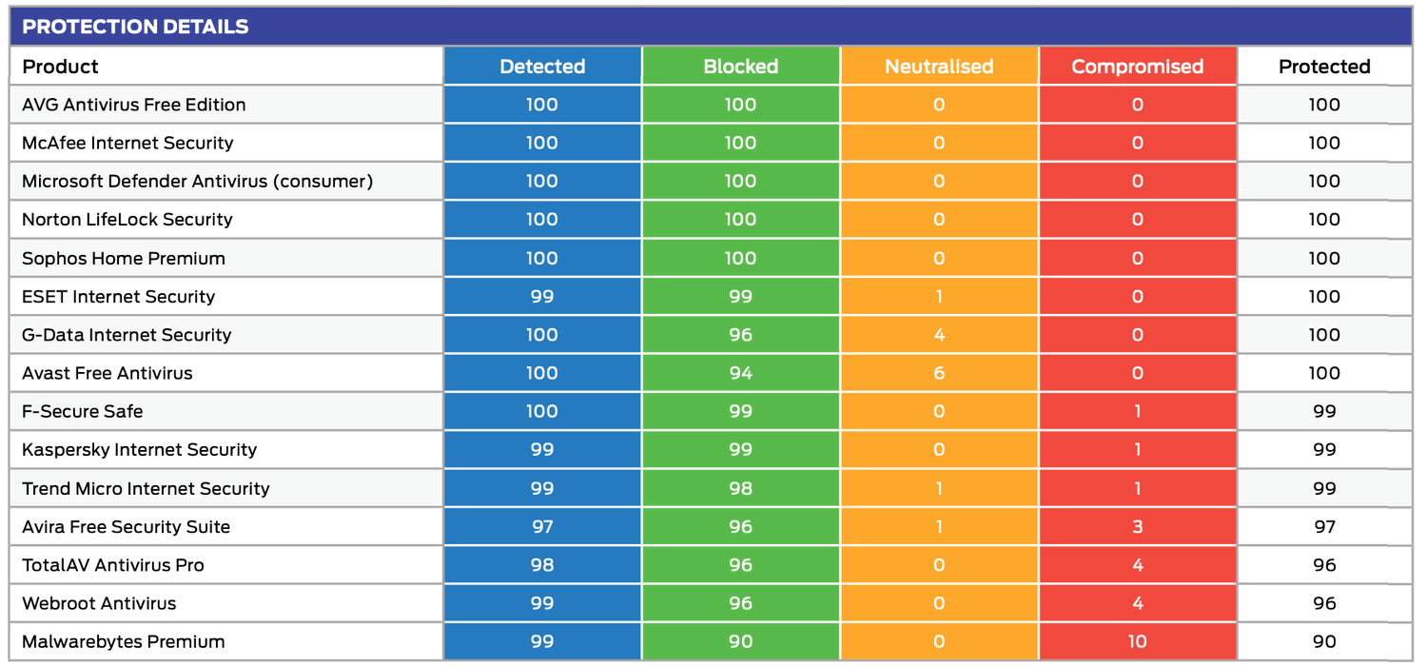Click the Detected column header
Image resolution: width=1427 pixels, height=666 pixels.
click(x=542, y=67)
